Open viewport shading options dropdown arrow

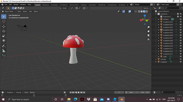coord(149,12)
